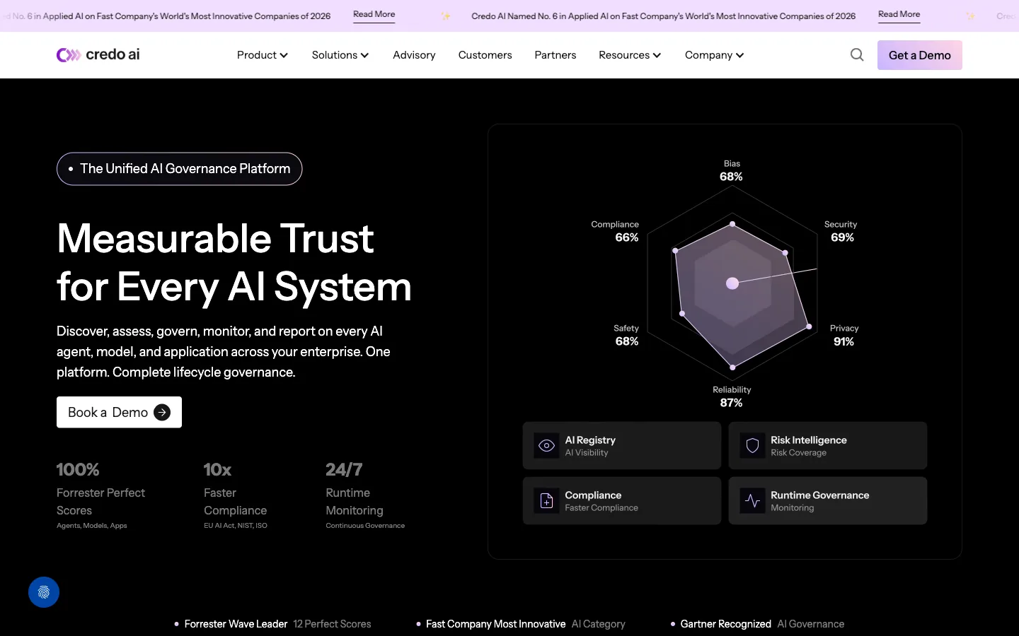
Task: Click the Bias 68% chart label
Action: tap(732, 170)
